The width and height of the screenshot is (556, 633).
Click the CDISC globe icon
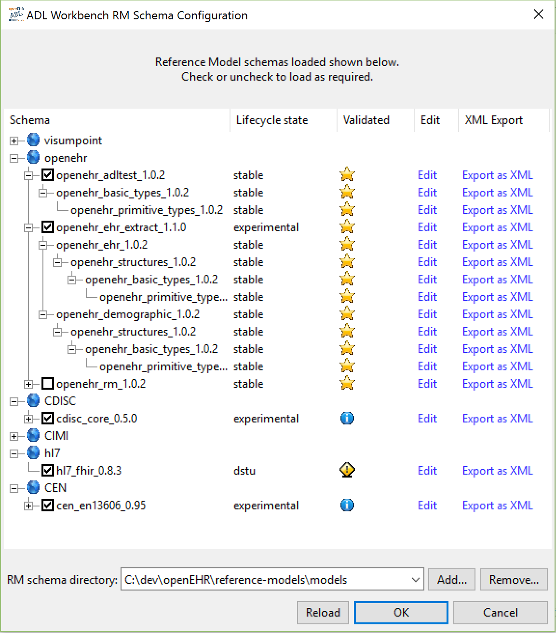(33, 401)
